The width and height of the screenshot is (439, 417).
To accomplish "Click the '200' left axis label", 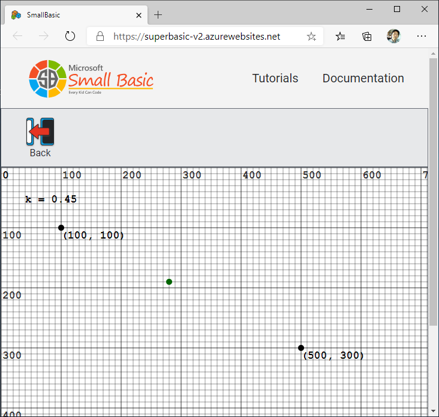I will point(12,295).
